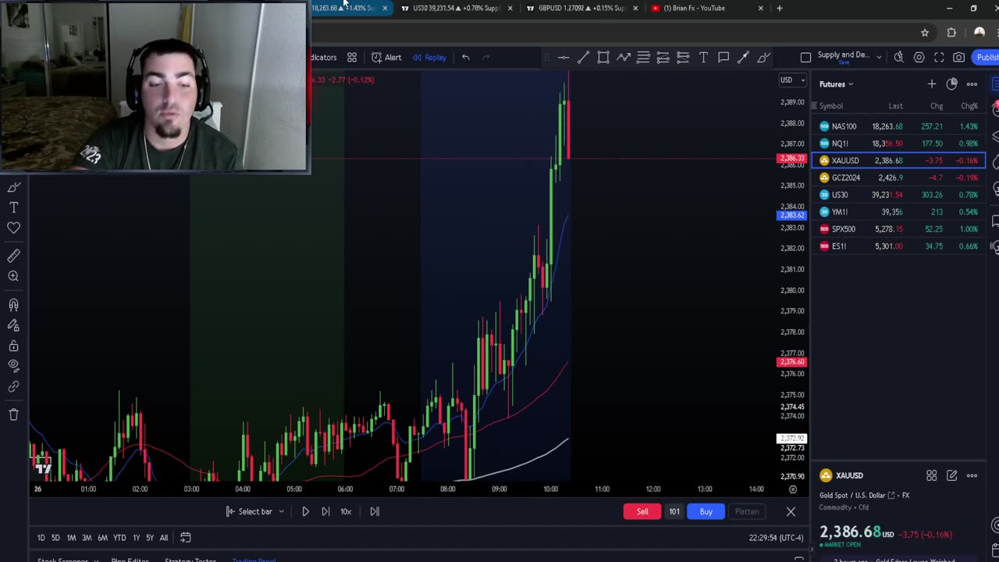This screenshot has height=562, width=999.
Task: Undo the last chart action
Action: (465, 57)
